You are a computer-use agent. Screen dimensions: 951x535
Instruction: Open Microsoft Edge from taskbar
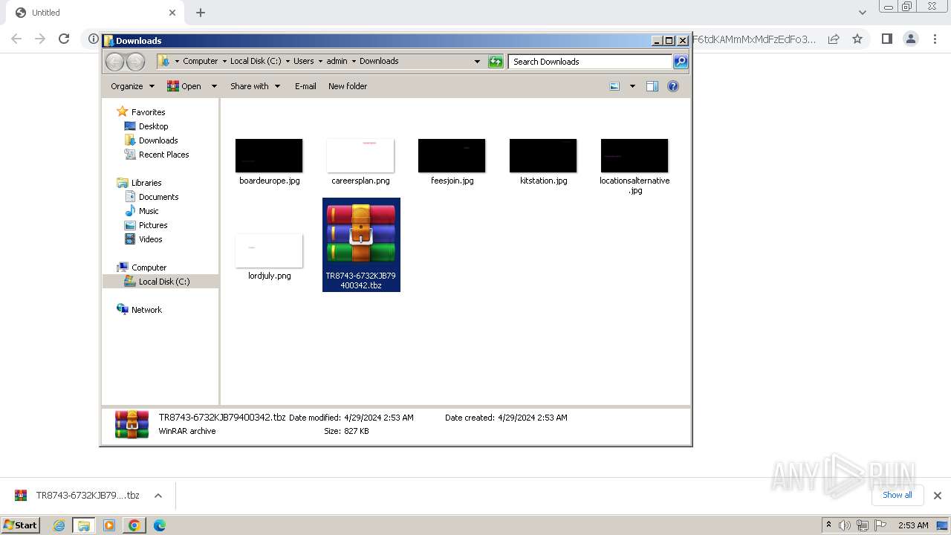159,525
